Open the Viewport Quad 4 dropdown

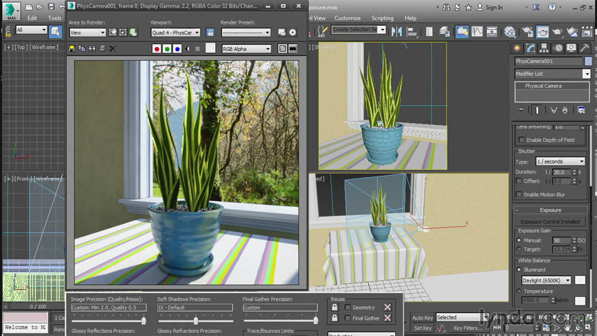(175, 33)
